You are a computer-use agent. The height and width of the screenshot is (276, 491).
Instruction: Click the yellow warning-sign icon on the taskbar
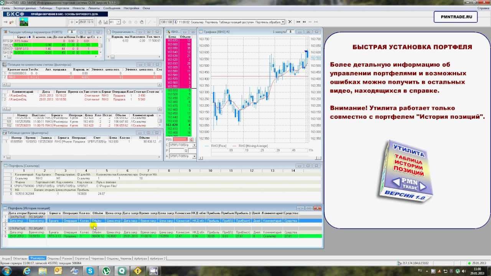click(138, 271)
